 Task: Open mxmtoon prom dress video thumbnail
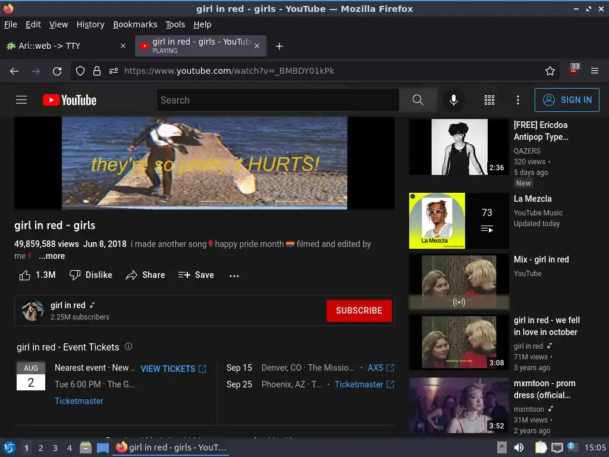(x=459, y=406)
